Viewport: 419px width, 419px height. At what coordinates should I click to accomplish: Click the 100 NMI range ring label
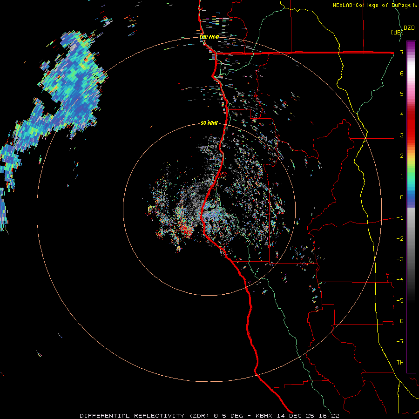[x=209, y=37]
